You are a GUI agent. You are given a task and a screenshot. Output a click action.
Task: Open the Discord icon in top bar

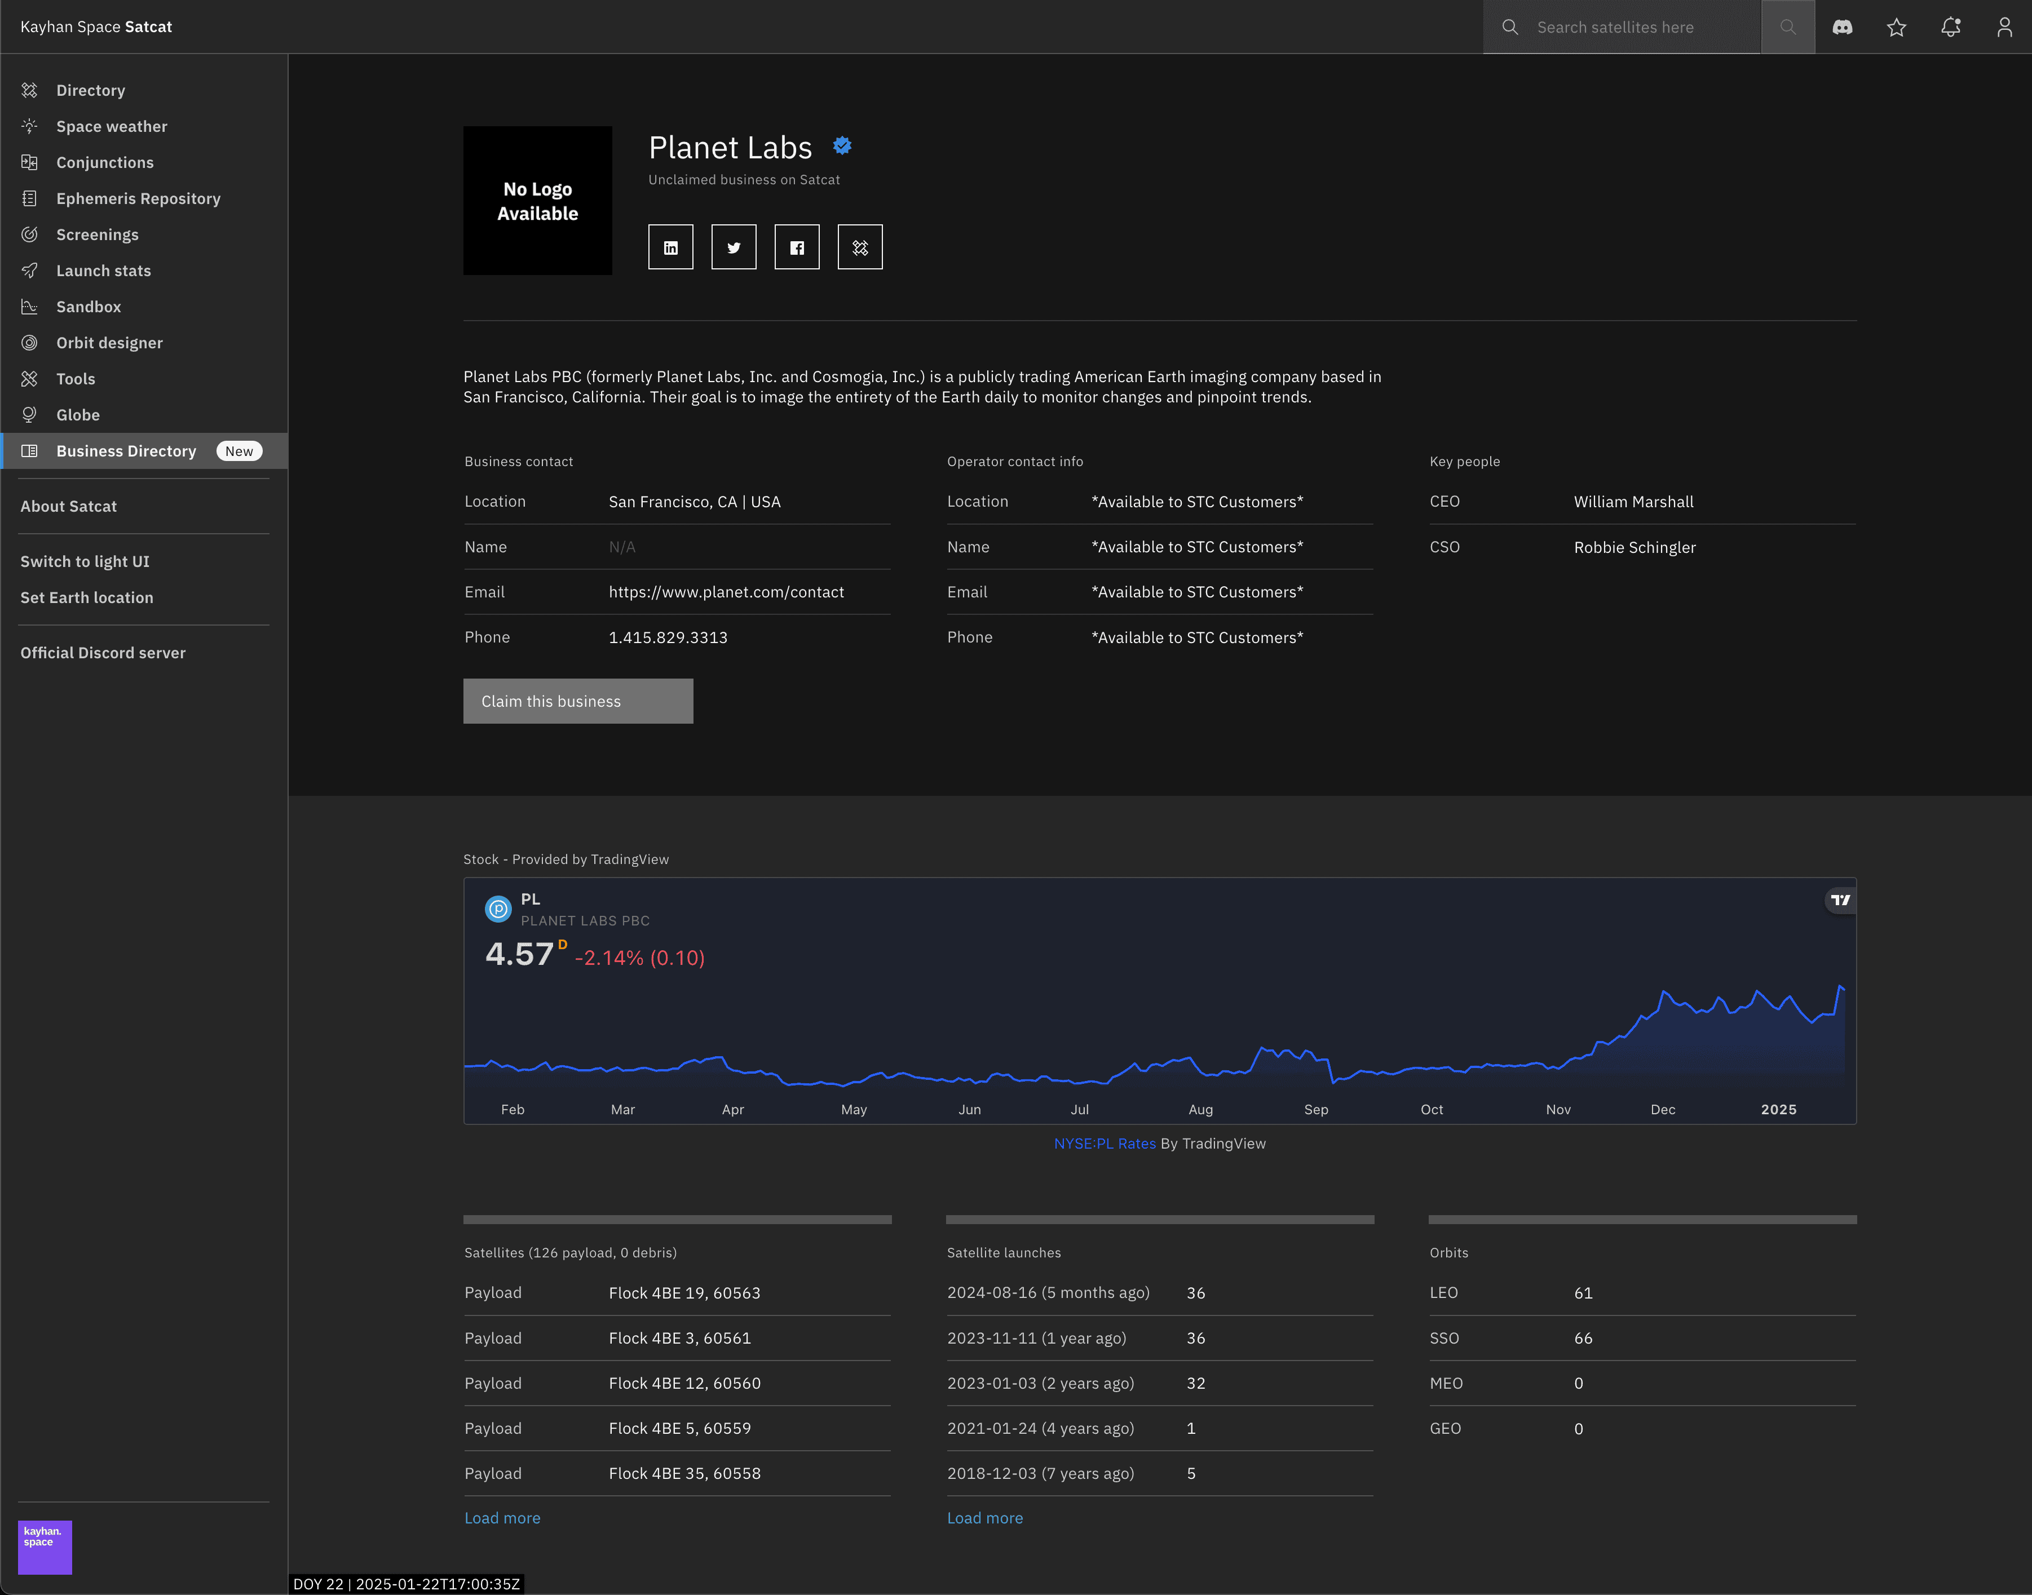[1843, 27]
